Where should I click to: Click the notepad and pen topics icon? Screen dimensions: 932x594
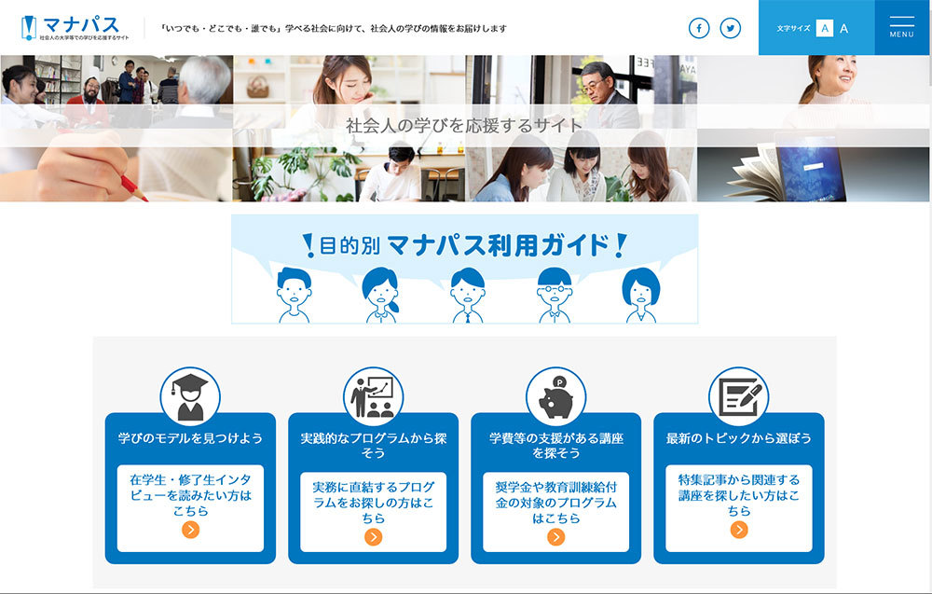click(738, 396)
